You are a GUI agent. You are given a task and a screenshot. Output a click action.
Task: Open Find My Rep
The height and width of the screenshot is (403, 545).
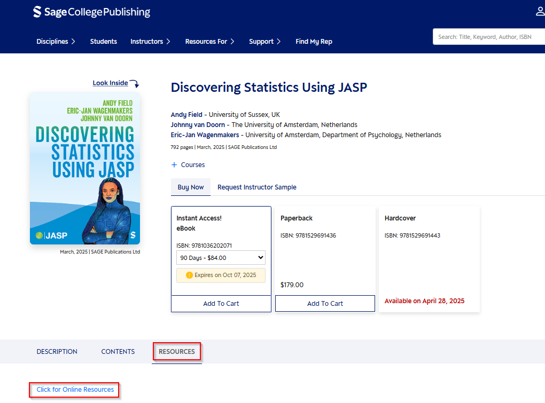pos(314,42)
